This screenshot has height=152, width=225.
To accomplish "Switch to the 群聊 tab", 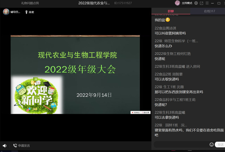I will [x=171, y=11].
